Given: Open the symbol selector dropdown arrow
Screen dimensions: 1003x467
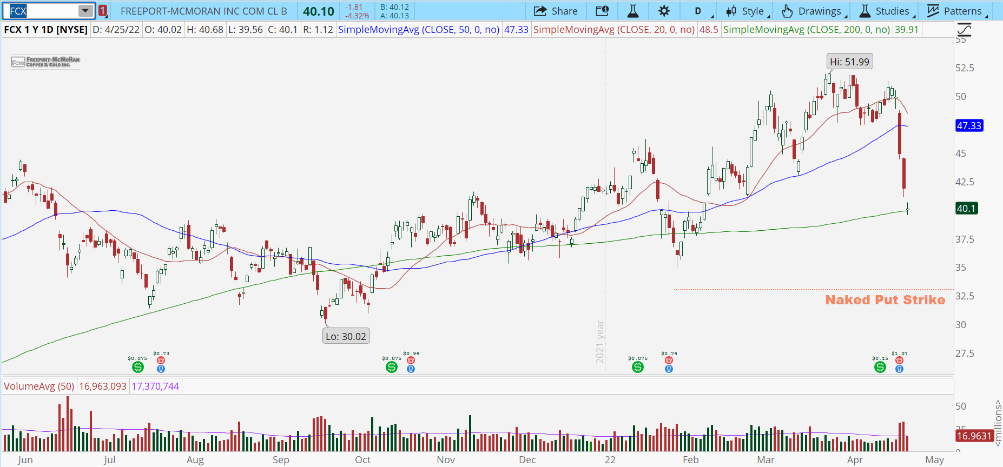Looking at the screenshot, I should coord(85,11).
